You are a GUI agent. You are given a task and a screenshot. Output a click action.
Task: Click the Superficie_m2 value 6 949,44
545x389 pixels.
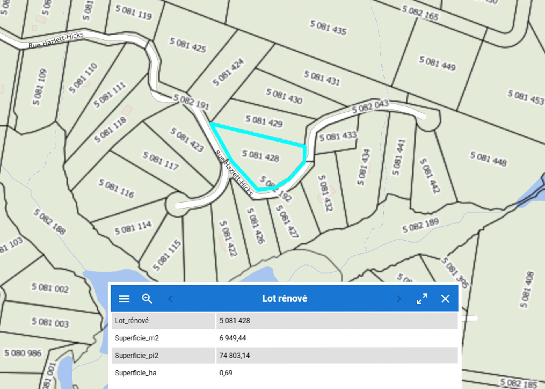tap(232, 338)
